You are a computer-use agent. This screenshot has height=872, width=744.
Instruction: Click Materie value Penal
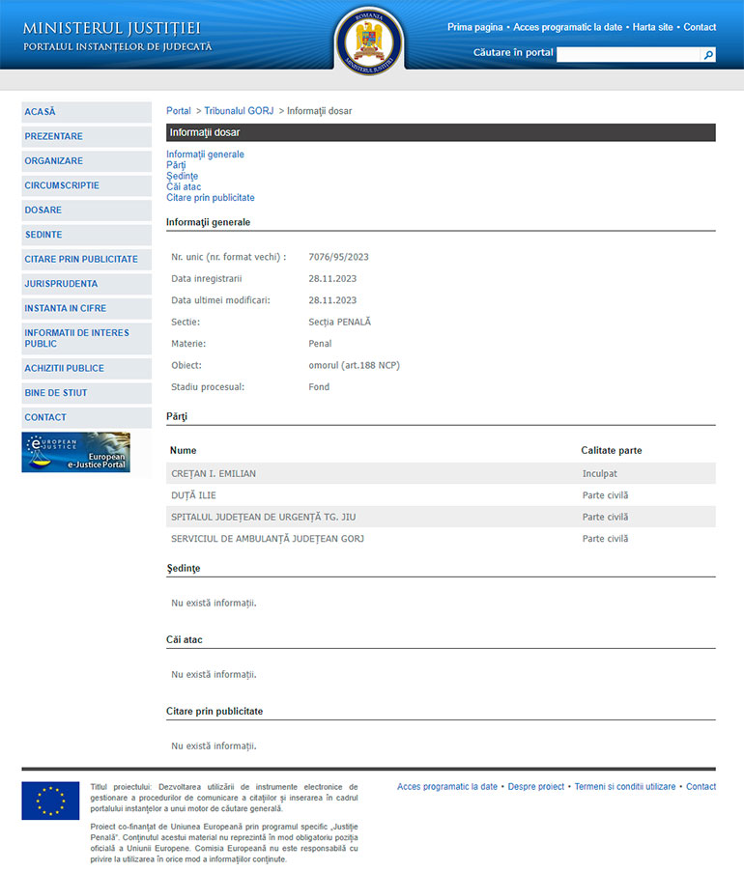320,344
